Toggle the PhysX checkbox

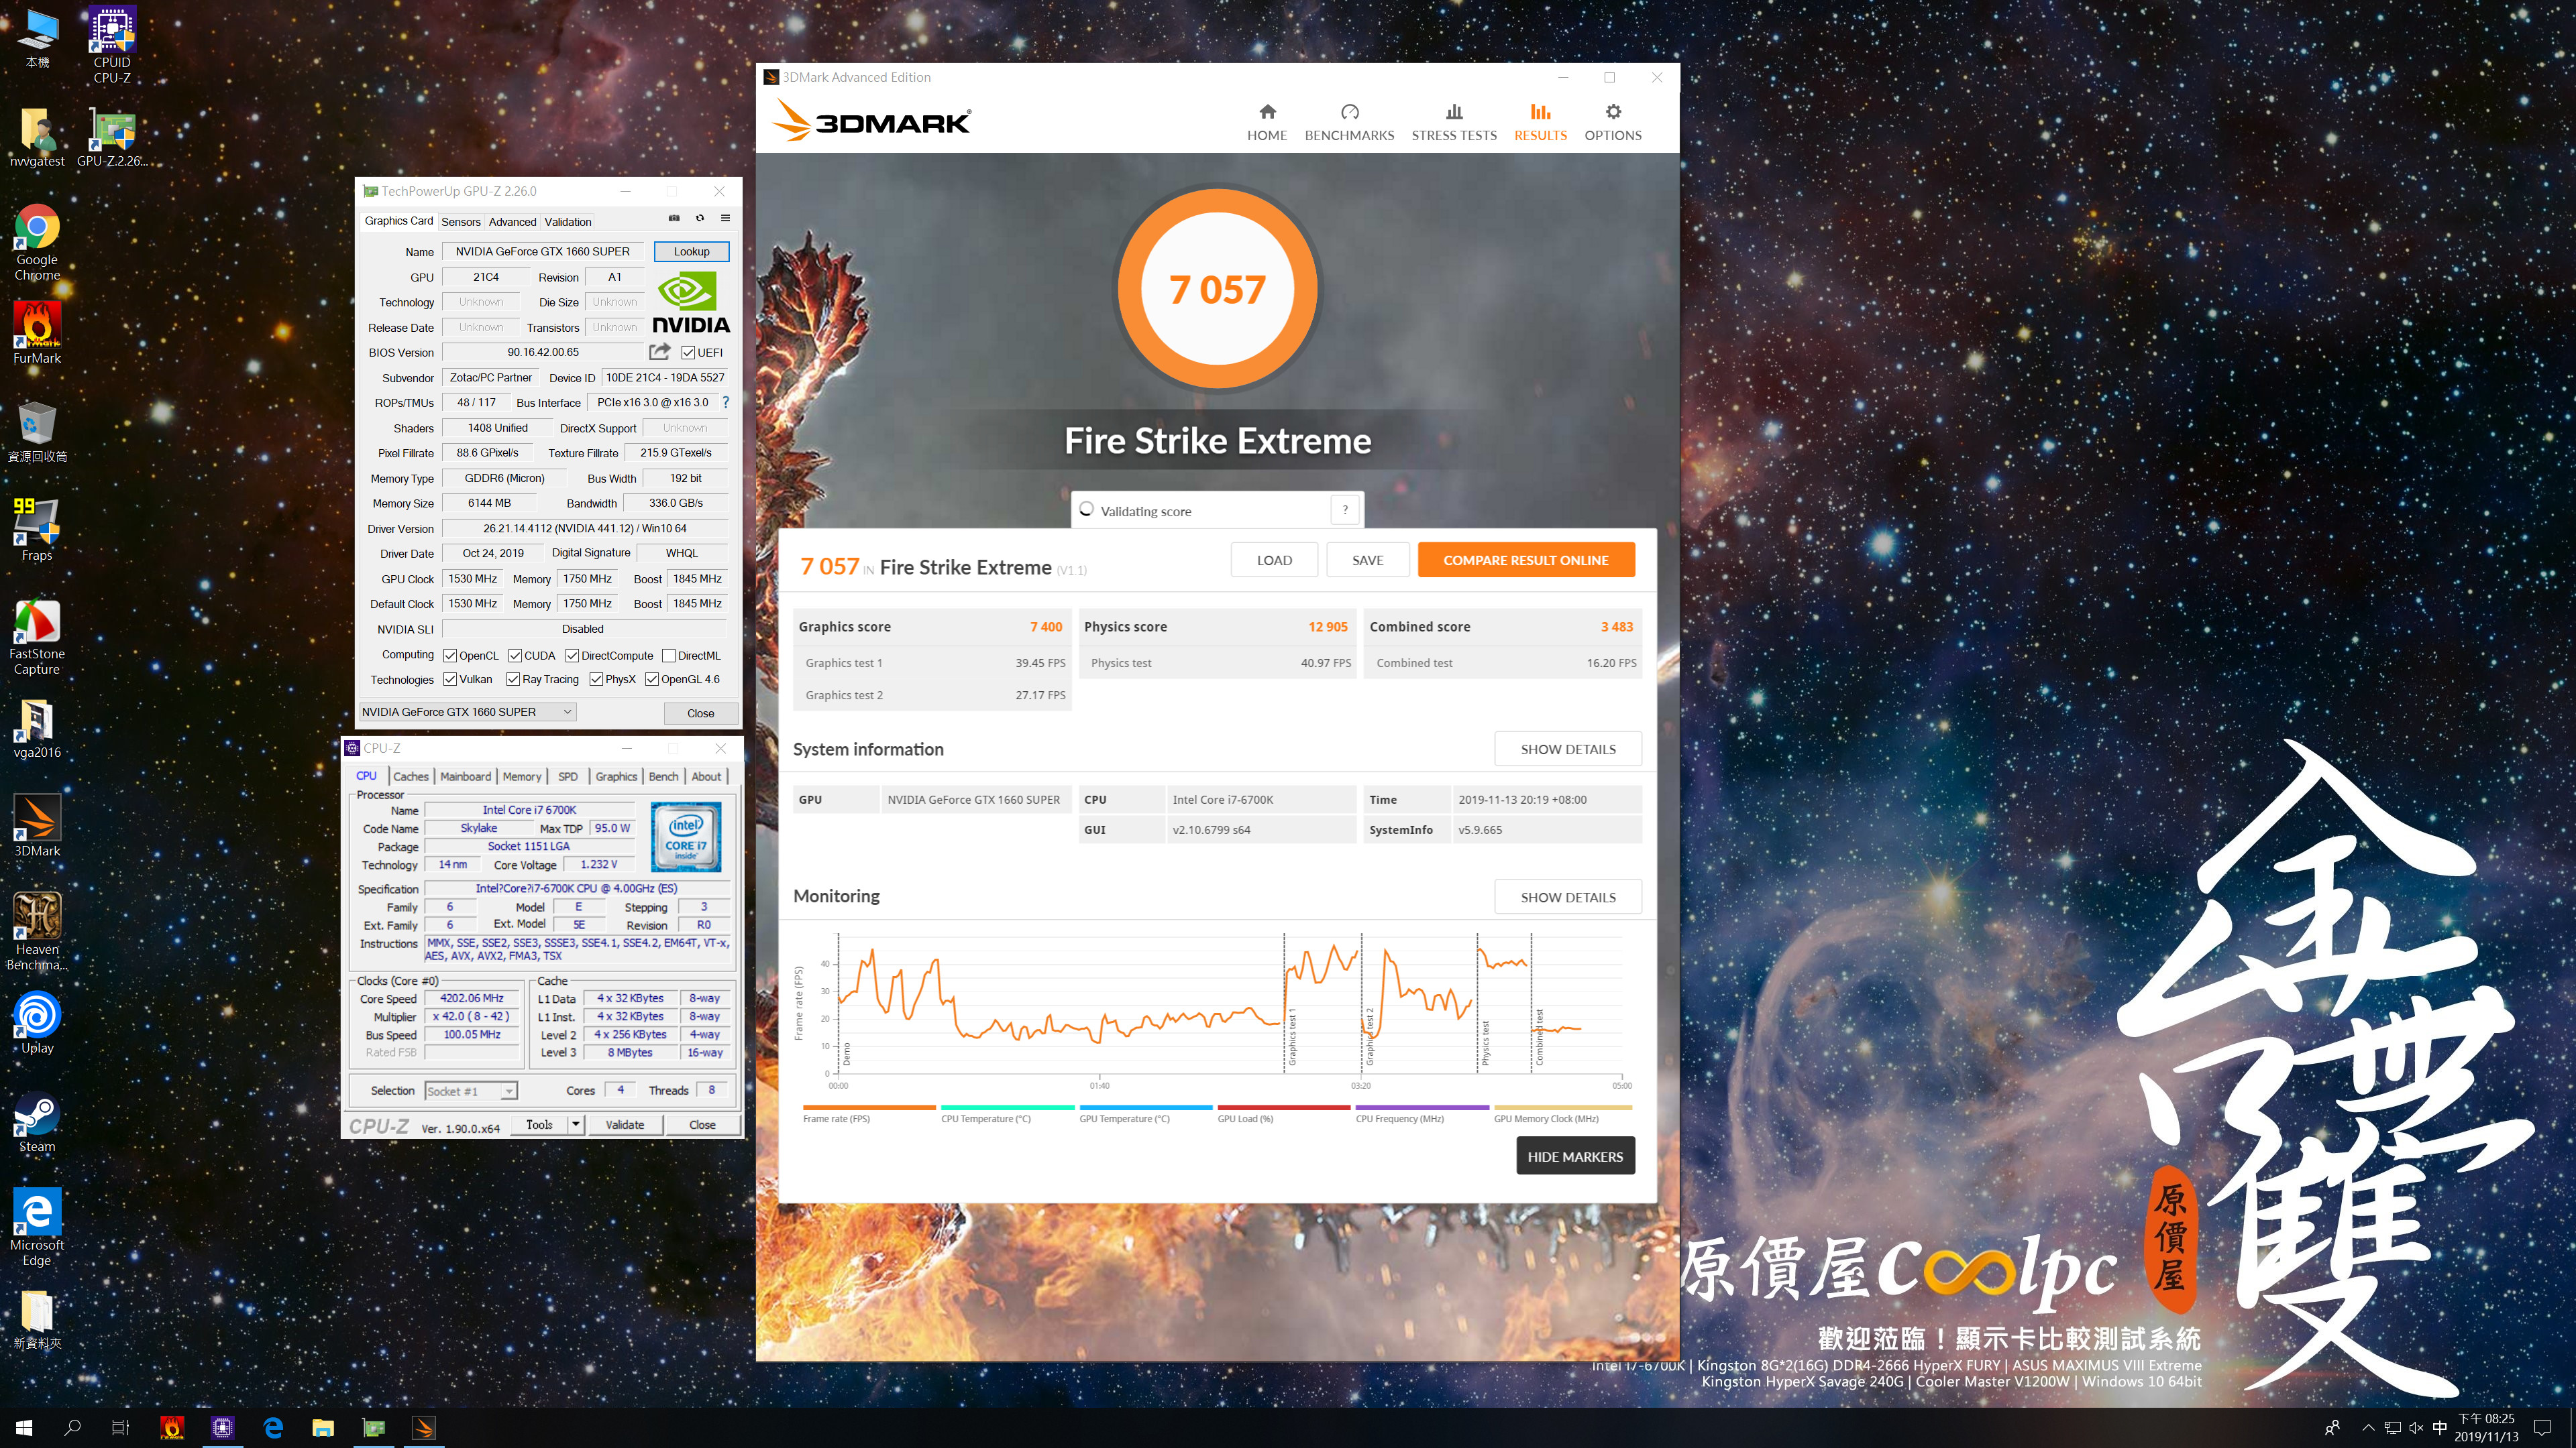point(596,680)
